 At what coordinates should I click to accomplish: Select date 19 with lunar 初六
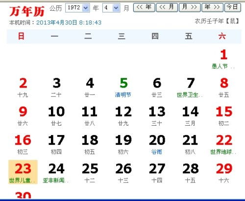pos(123,145)
